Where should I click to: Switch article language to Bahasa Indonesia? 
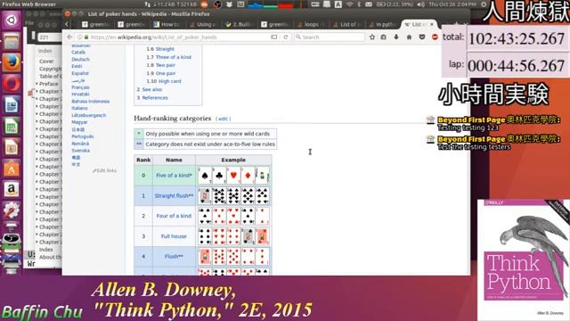tap(91, 101)
